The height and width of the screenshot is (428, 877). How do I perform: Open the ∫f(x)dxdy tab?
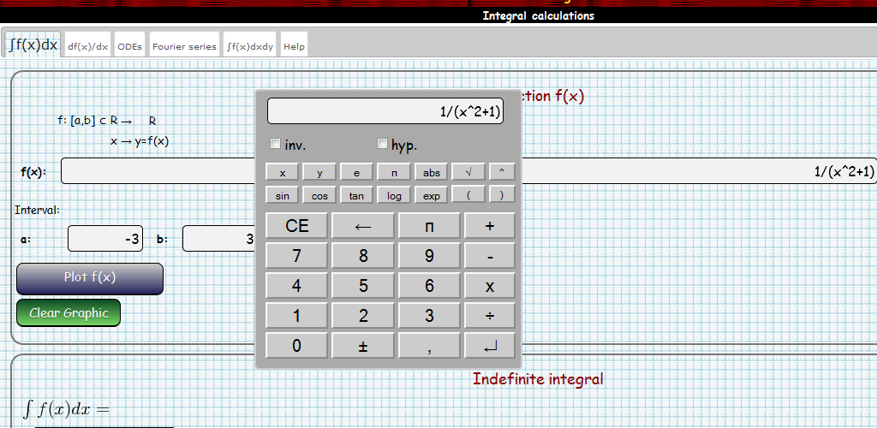[x=250, y=46]
